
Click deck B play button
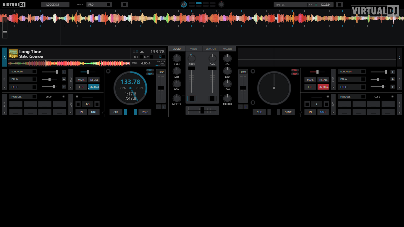pyautogui.click(x=279, y=112)
